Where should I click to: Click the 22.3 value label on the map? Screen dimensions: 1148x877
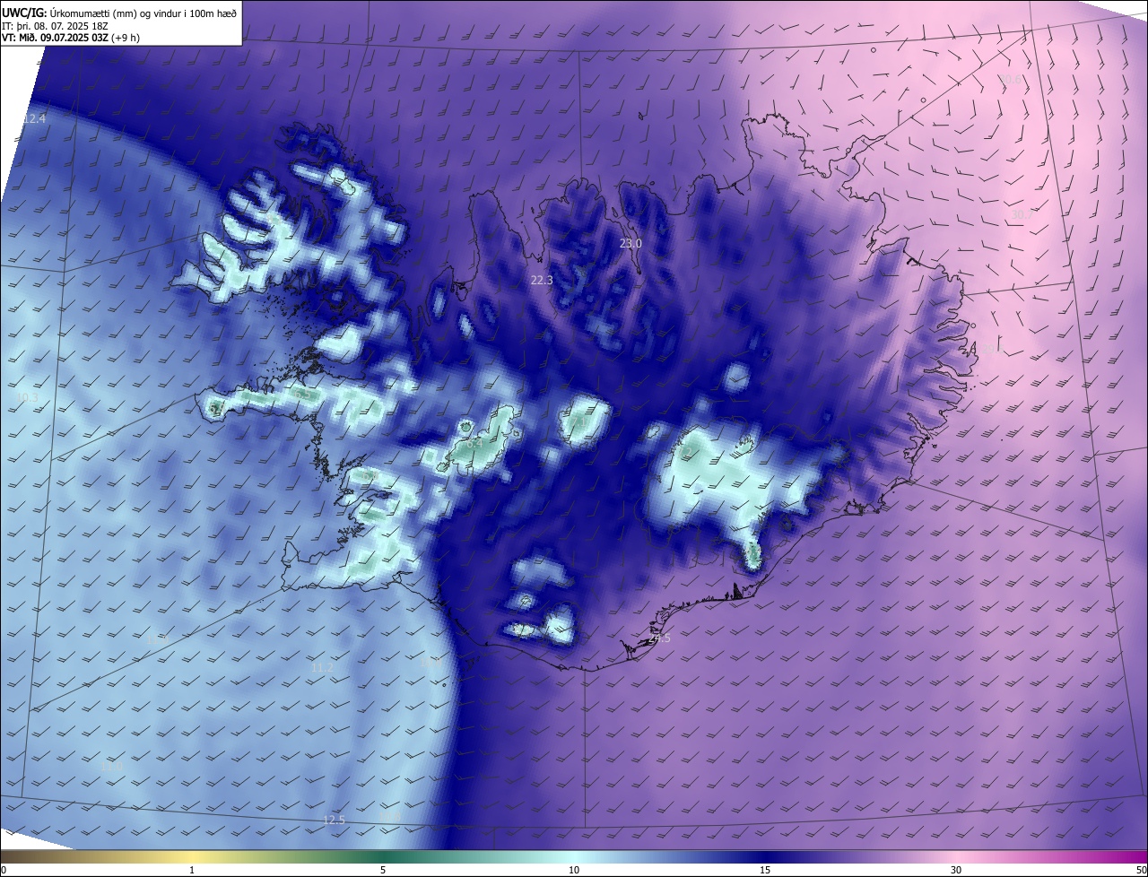pos(542,280)
